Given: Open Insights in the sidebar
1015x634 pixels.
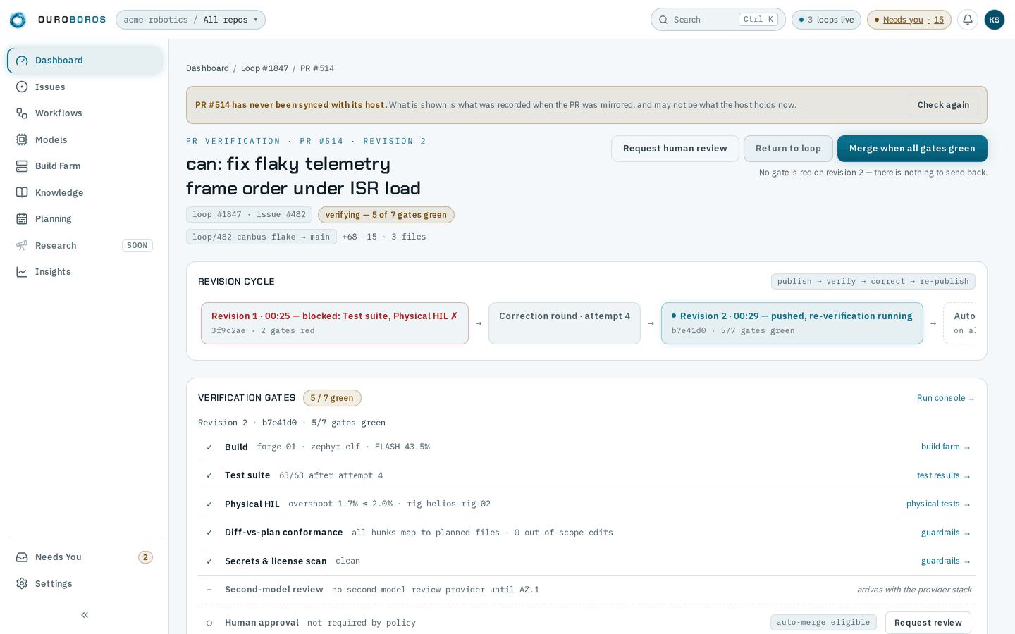Looking at the screenshot, I should [x=85, y=272].
